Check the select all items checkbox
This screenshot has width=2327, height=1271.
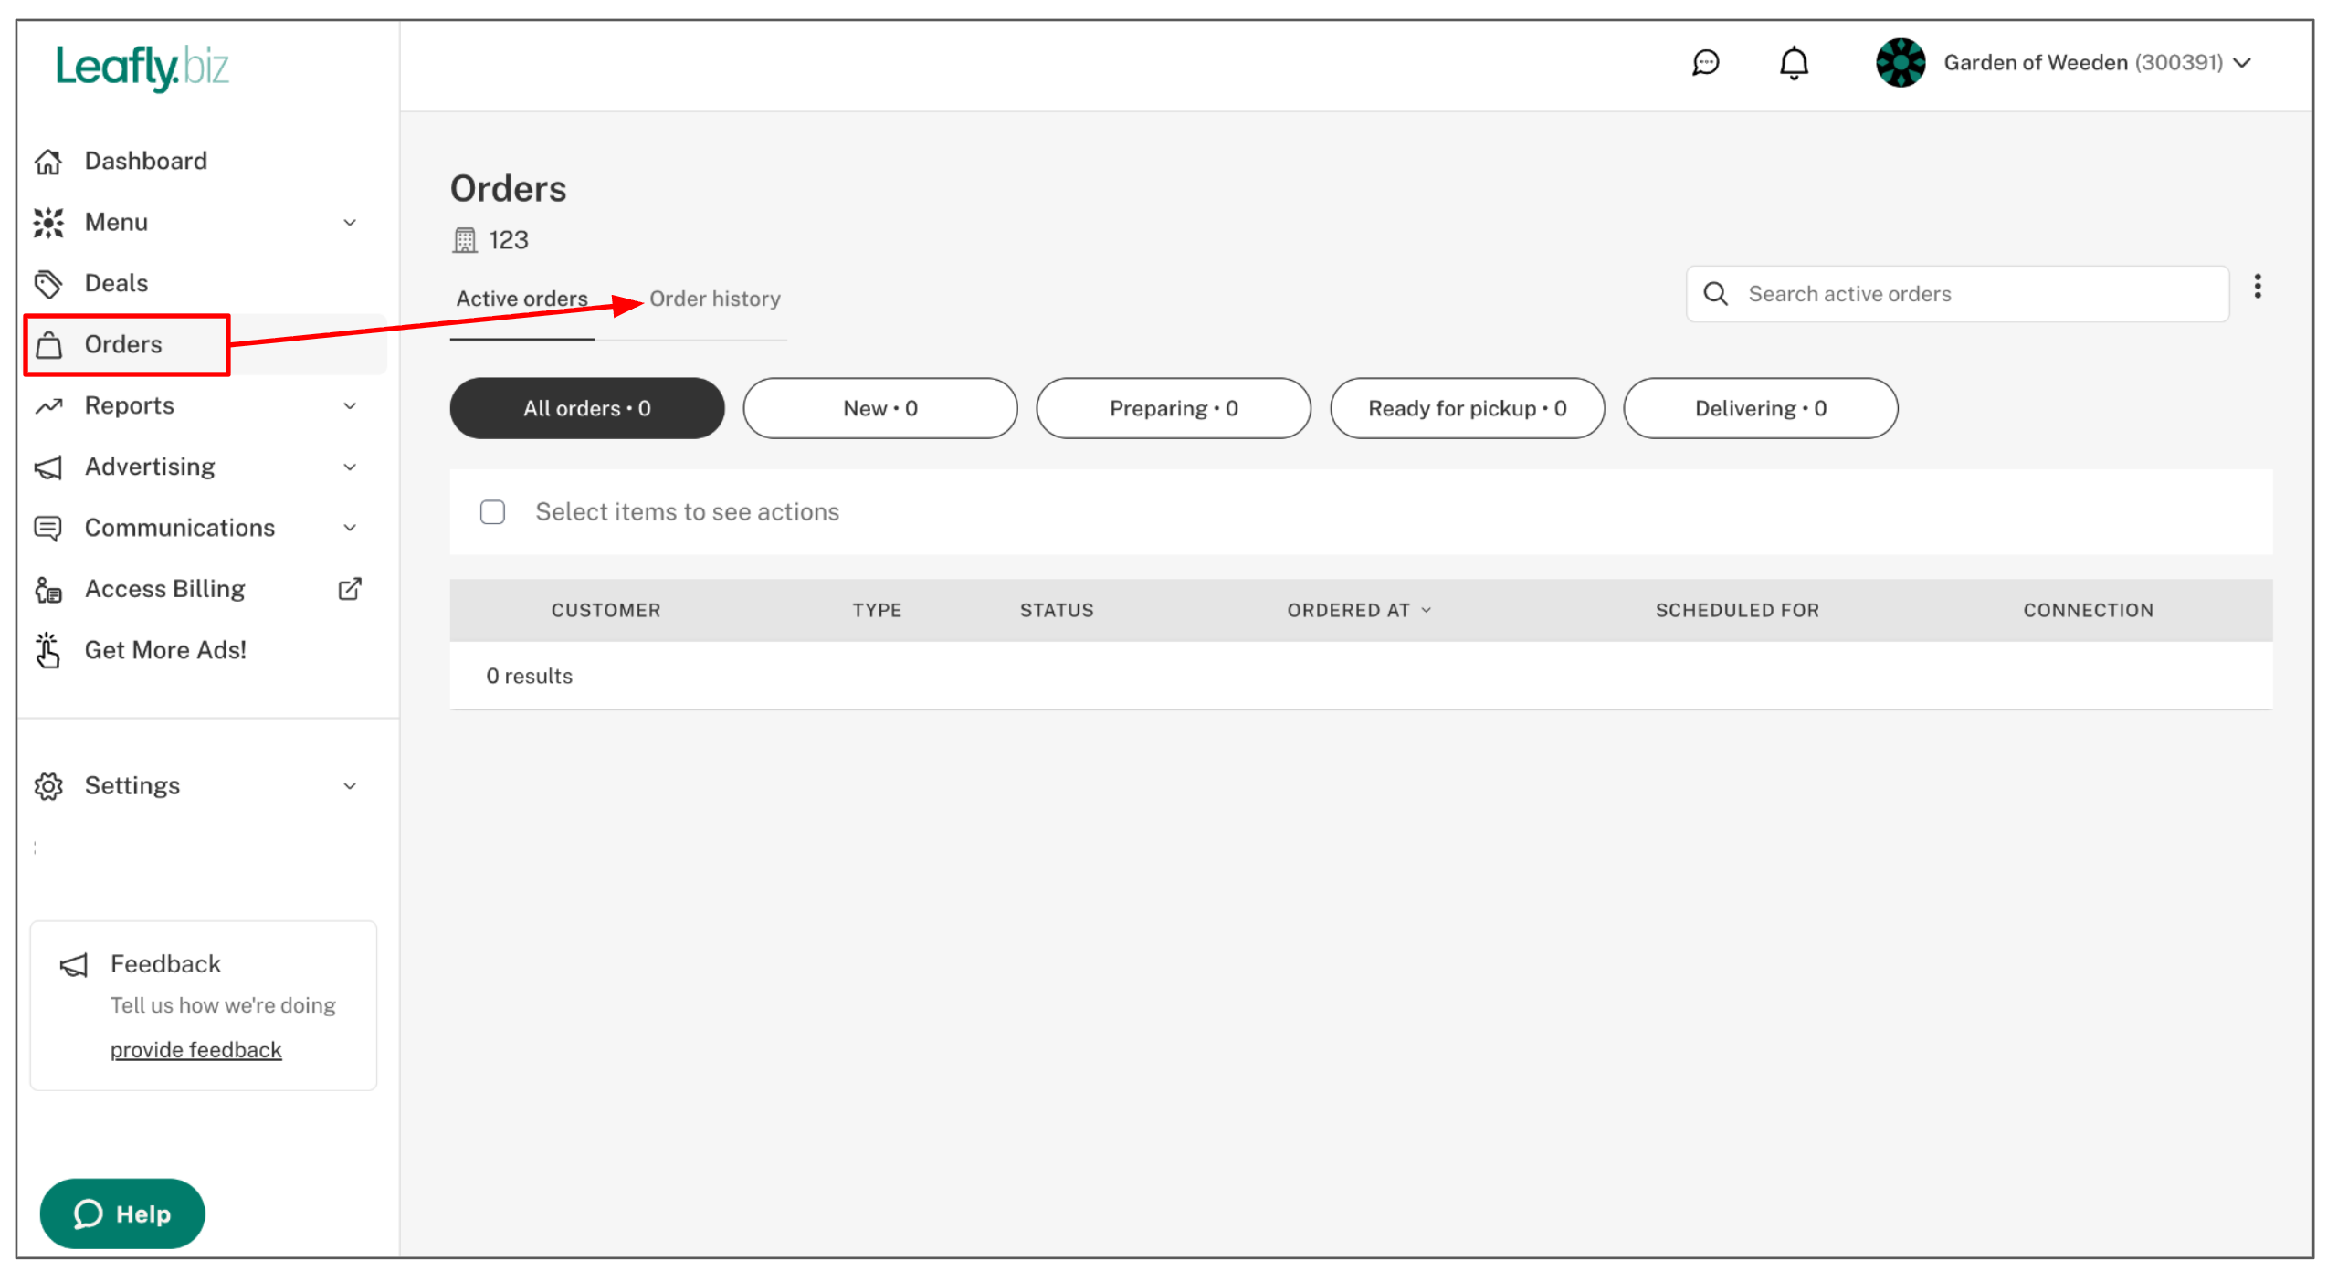pyautogui.click(x=492, y=512)
